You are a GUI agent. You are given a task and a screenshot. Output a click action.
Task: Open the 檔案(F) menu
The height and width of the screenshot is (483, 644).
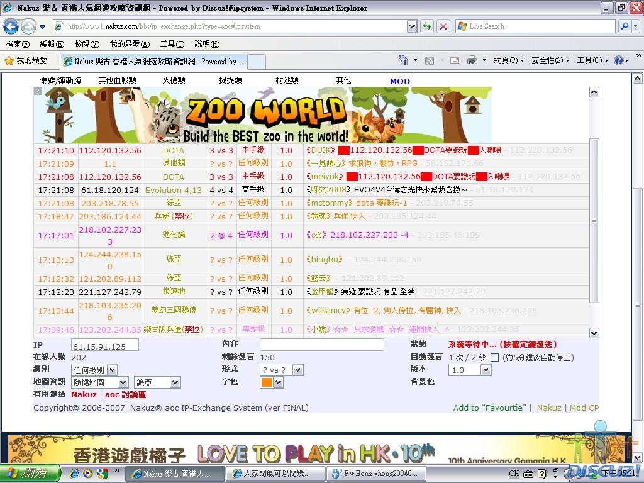pyautogui.click(x=18, y=43)
